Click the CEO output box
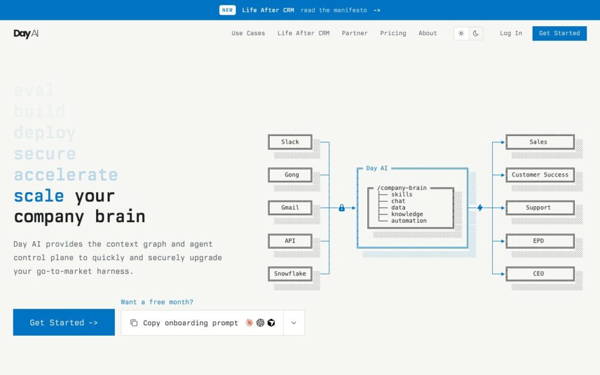This screenshot has height=375, width=600. [x=540, y=274]
